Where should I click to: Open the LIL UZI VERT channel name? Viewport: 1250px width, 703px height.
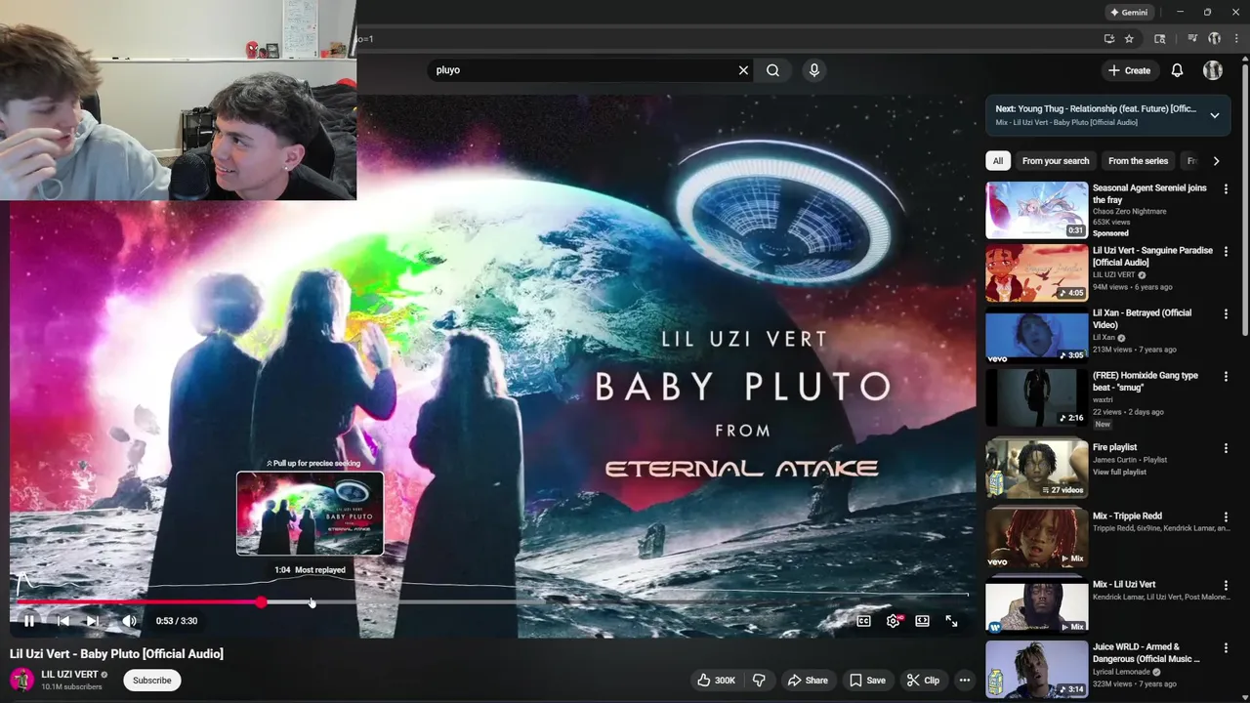69,675
